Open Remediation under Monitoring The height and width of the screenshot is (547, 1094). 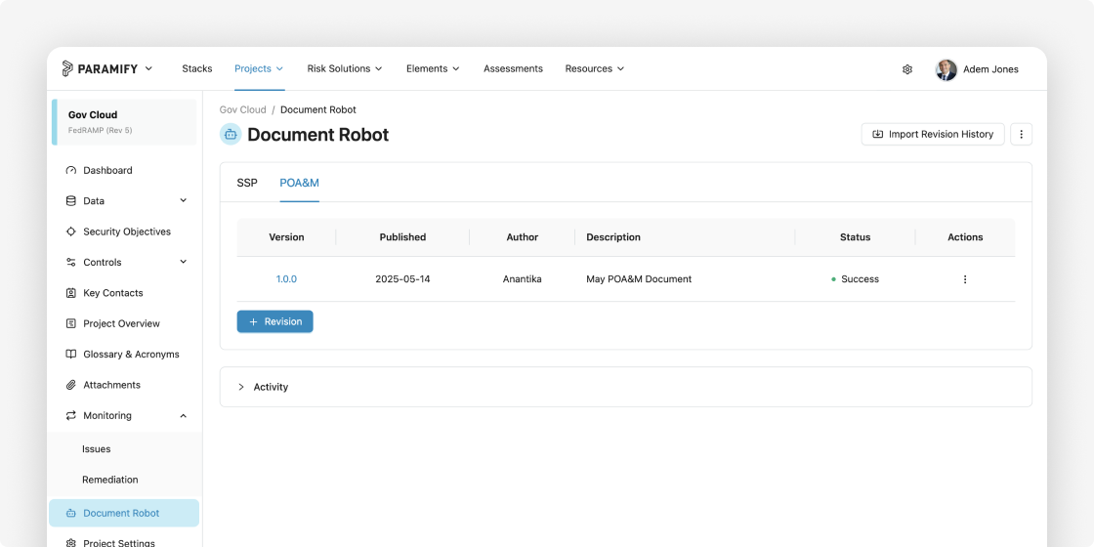click(x=110, y=480)
